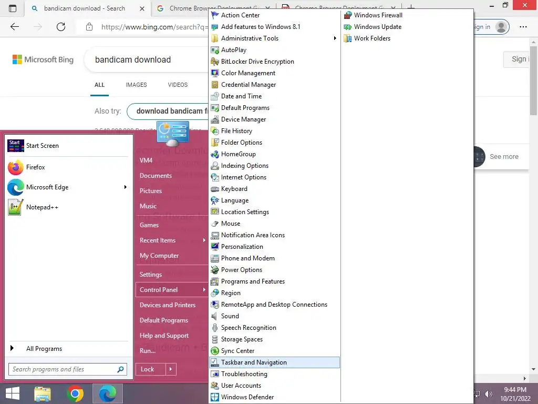The width and height of the screenshot is (538, 404).
Task: Click the Power Options icon
Action: pos(215,270)
